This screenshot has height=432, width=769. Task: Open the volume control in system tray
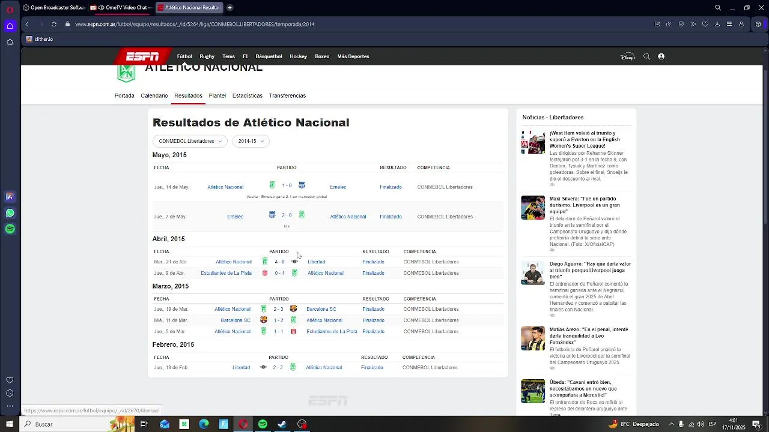click(x=701, y=424)
